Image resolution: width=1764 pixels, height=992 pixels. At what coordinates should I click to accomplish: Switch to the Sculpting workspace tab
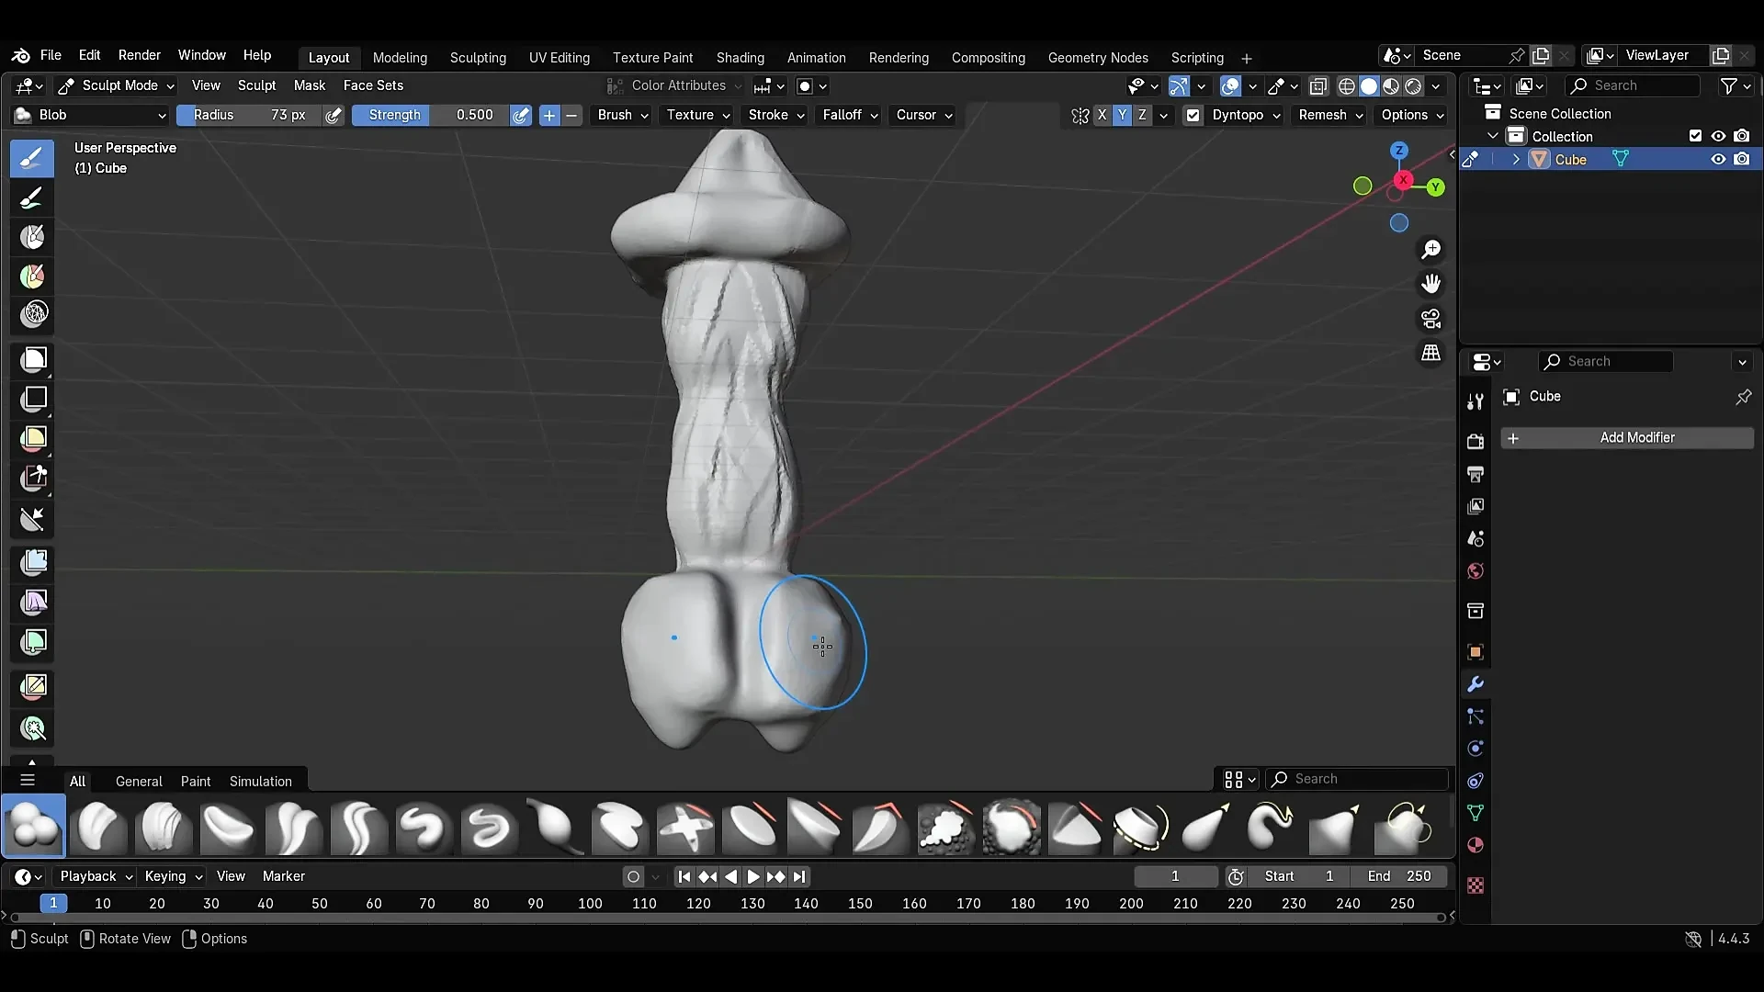(x=478, y=57)
